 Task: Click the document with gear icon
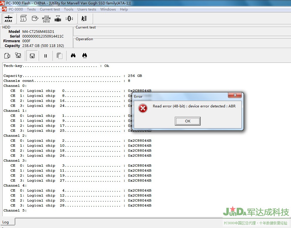(7, 55)
